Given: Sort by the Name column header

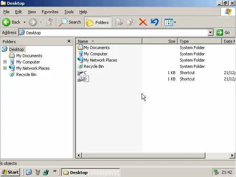Looking at the screenshot, I should 109,41.
